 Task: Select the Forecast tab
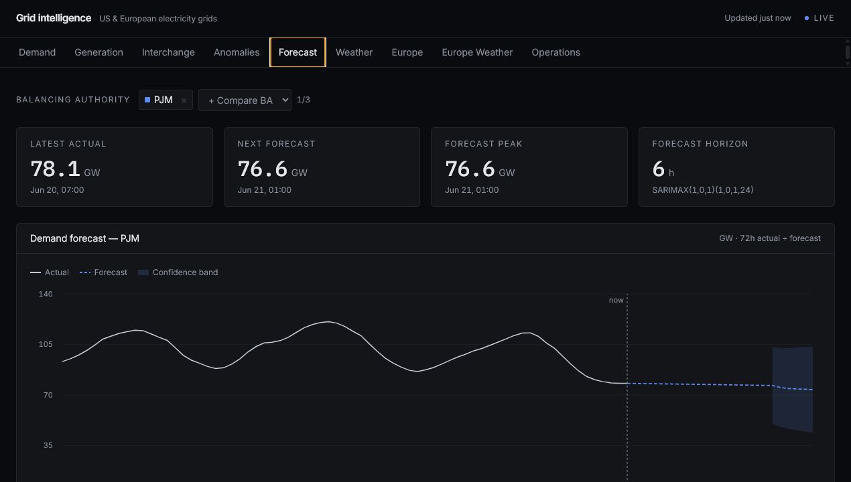point(298,52)
